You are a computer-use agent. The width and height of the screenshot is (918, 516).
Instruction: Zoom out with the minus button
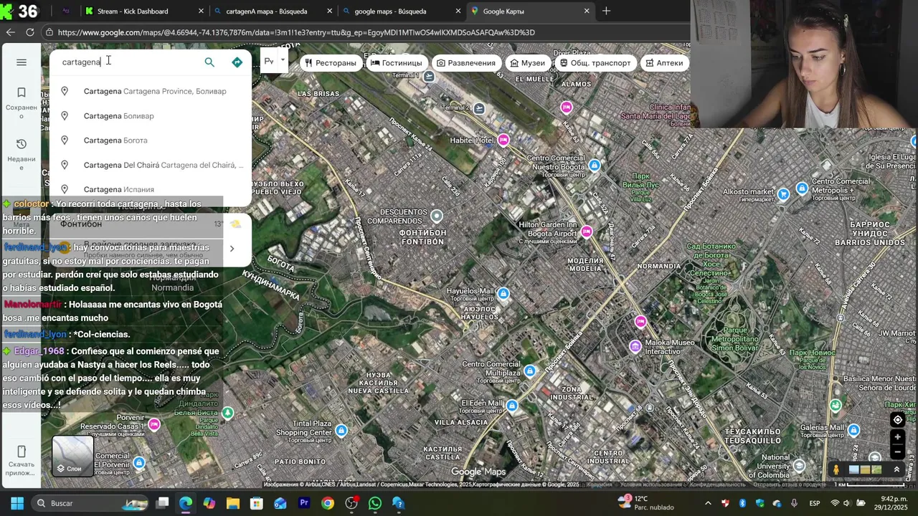coord(897,452)
